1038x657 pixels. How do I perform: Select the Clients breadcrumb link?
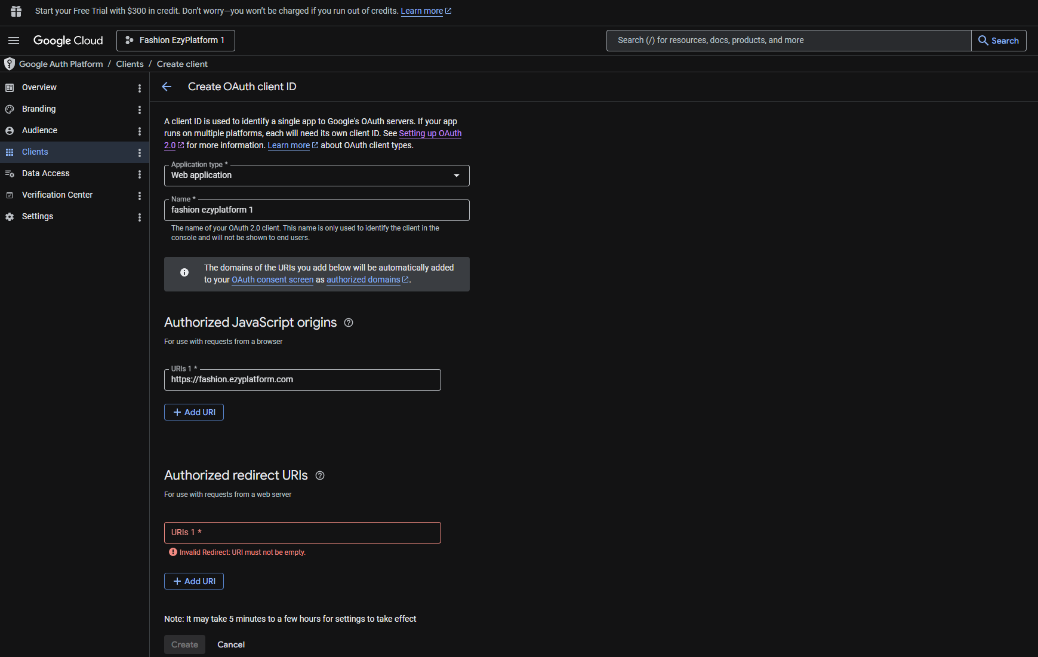(130, 64)
